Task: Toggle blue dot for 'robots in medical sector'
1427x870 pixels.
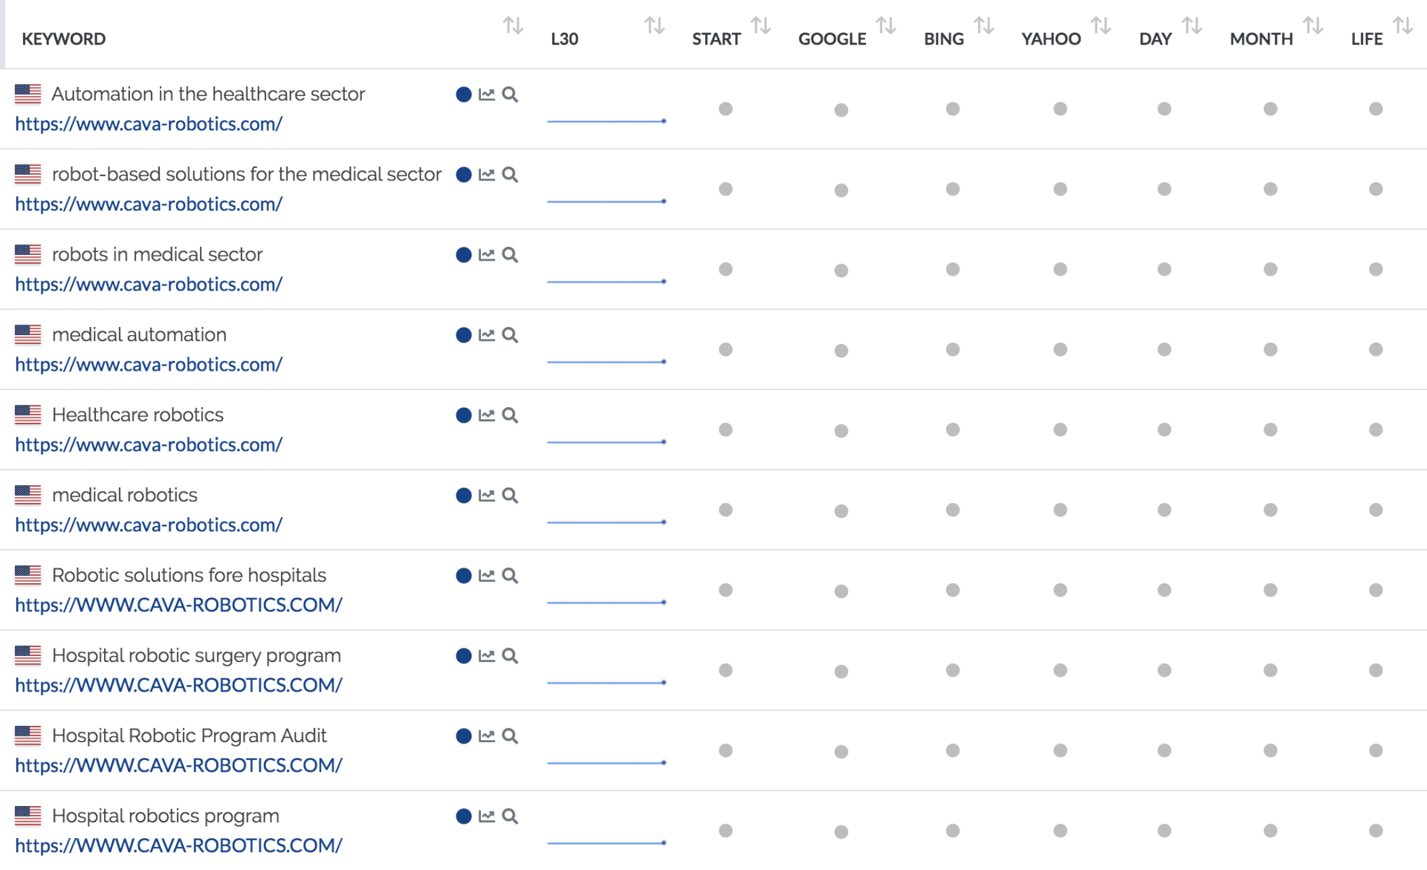Action: 464,255
